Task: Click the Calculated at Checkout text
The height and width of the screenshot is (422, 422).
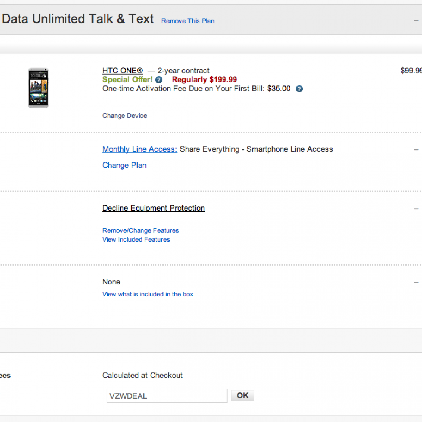Action: 142,375
